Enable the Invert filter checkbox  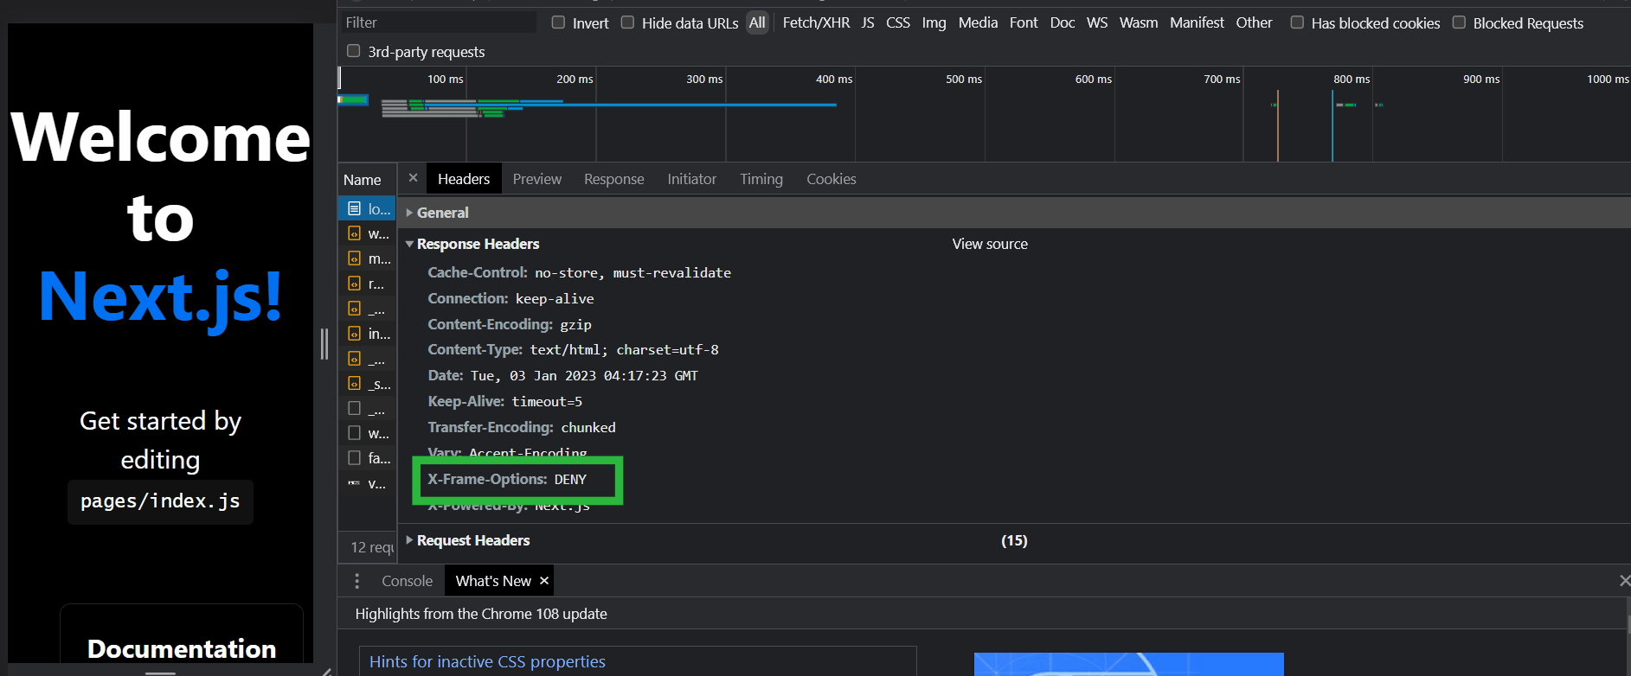click(x=558, y=22)
